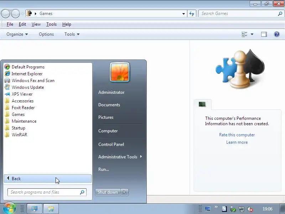Click the Learn more link

237,142
